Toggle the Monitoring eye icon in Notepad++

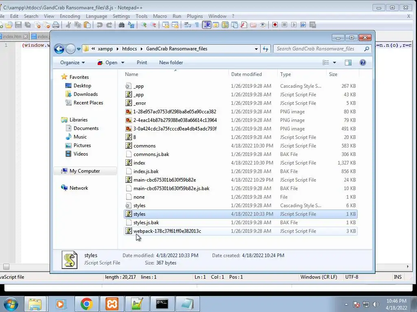click(x=263, y=25)
